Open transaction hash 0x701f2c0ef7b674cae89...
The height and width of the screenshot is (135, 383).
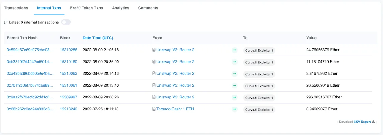pos(30,85)
